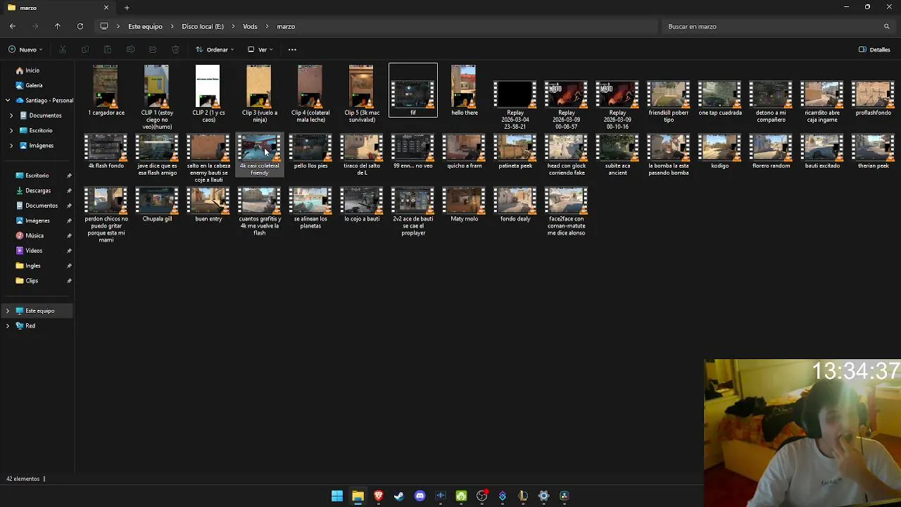Select 'bauti excitado' video file

[822, 152]
